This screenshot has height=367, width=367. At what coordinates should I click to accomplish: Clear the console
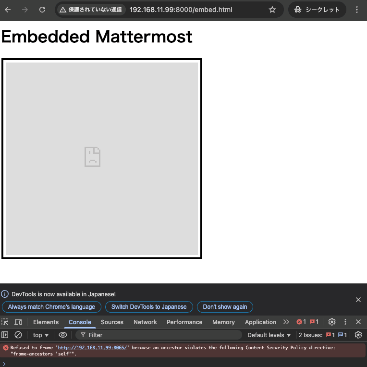tap(18, 335)
